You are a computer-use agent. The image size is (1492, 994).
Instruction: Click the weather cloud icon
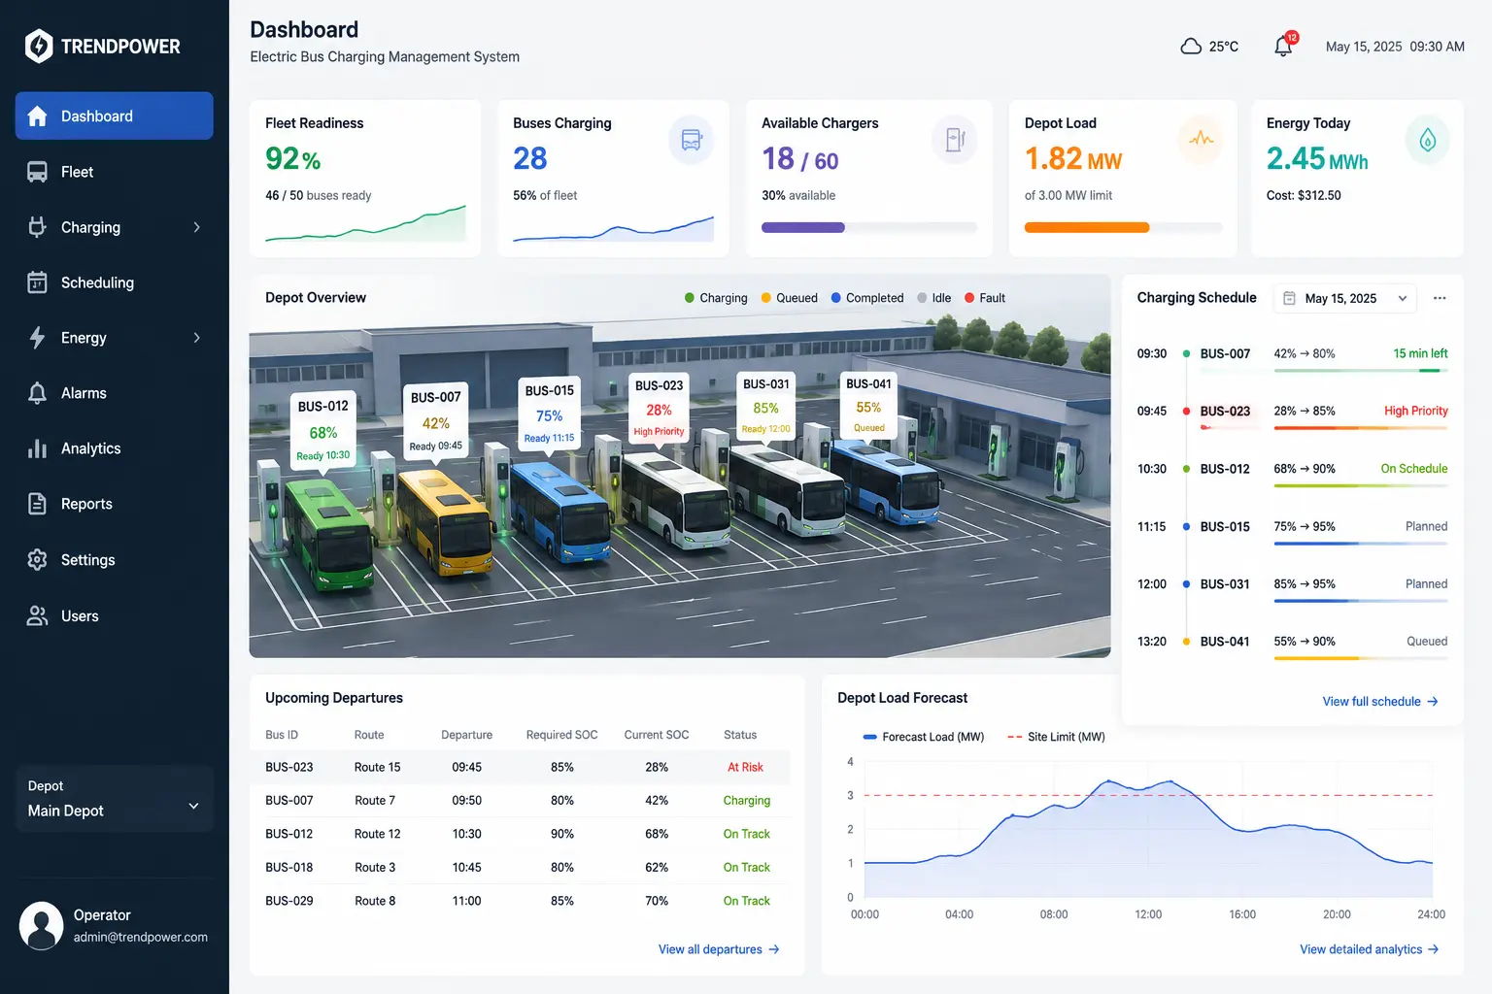tap(1191, 47)
